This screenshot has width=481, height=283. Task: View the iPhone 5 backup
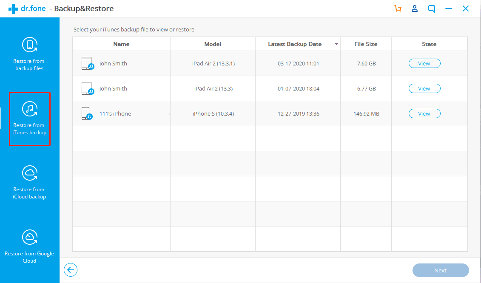point(424,114)
